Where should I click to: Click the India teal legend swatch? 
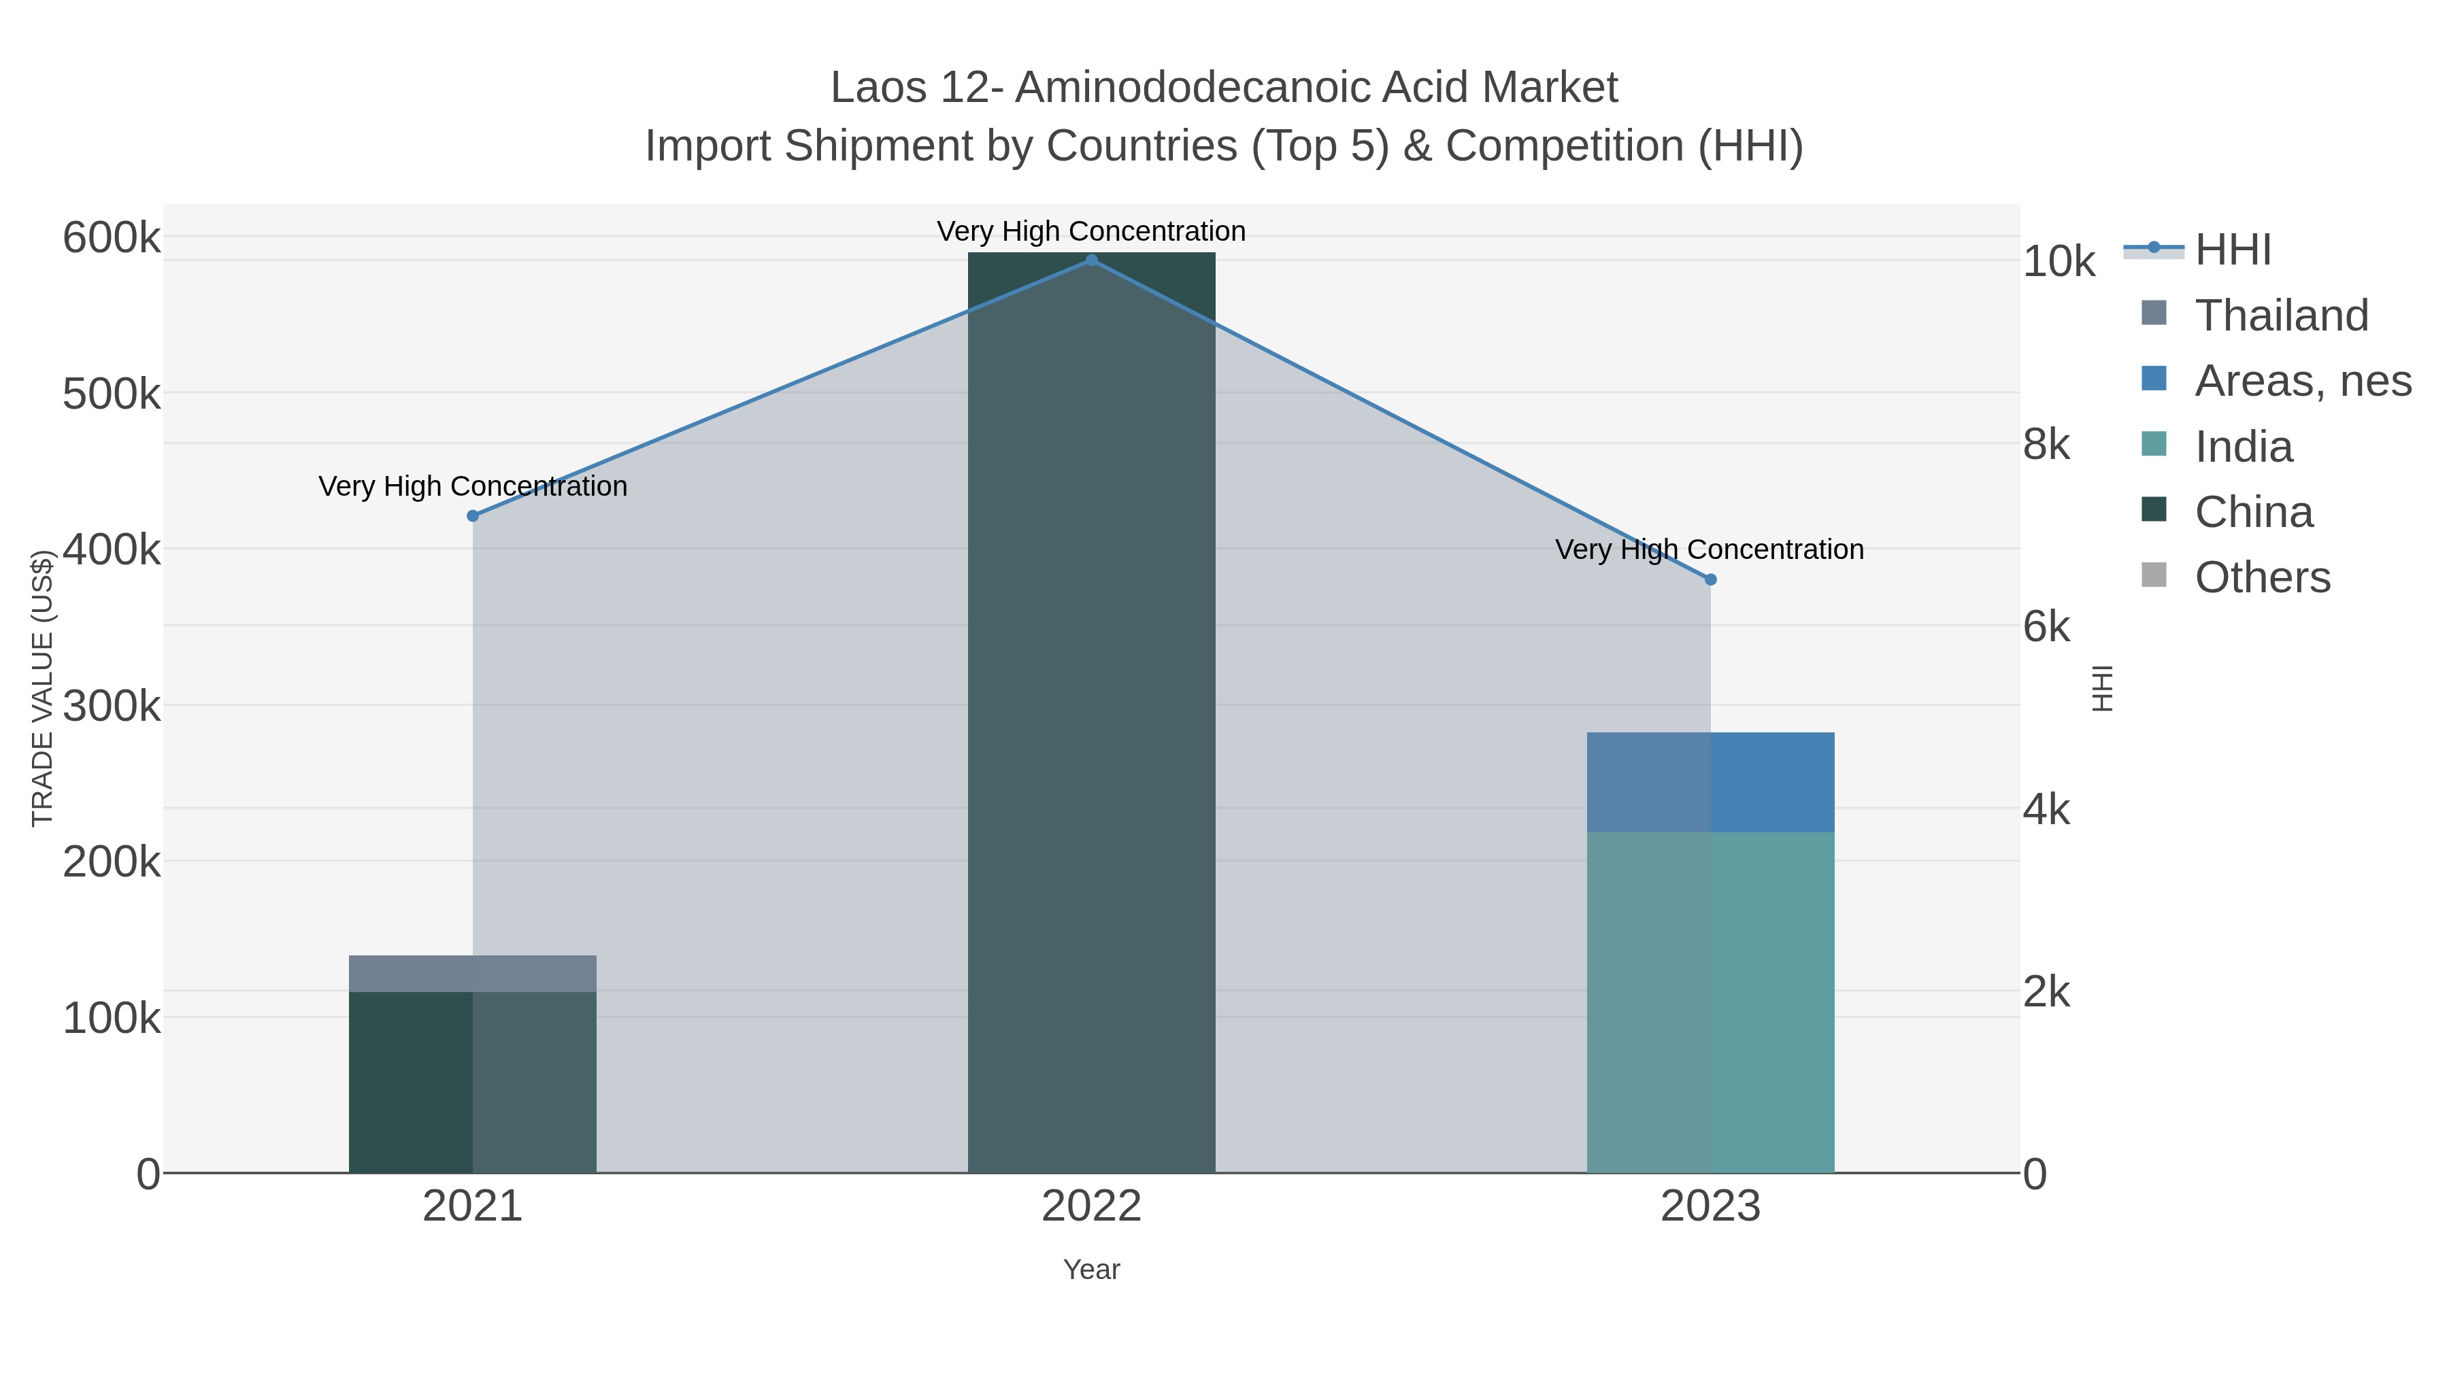[x=2154, y=444]
